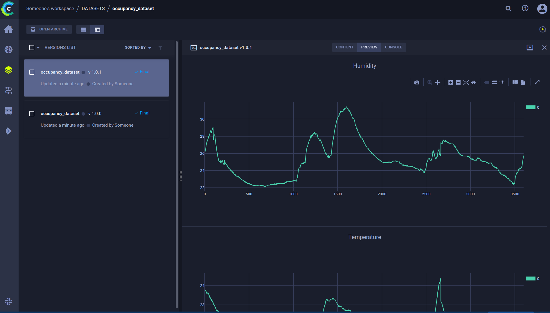Show closest data on hover icon
Screen dimensions: 550x313
click(487, 83)
